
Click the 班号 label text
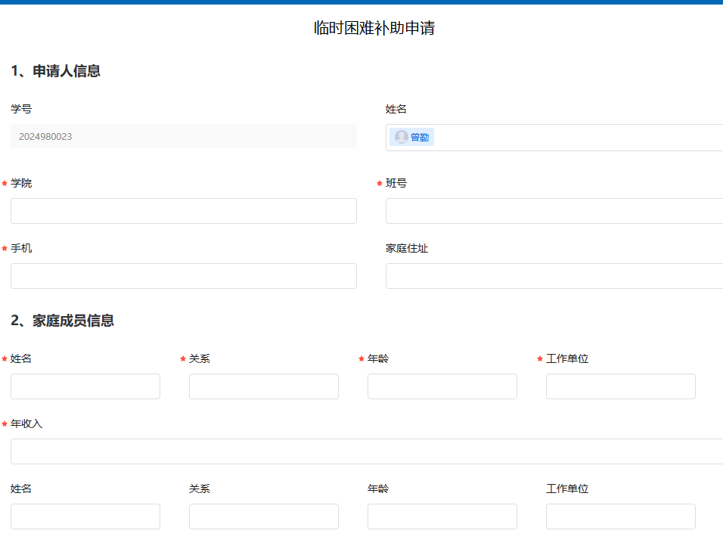coord(396,184)
